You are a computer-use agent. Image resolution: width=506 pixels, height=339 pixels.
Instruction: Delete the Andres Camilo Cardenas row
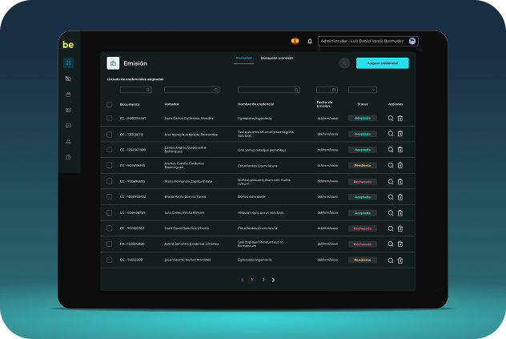pyautogui.click(x=400, y=165)
